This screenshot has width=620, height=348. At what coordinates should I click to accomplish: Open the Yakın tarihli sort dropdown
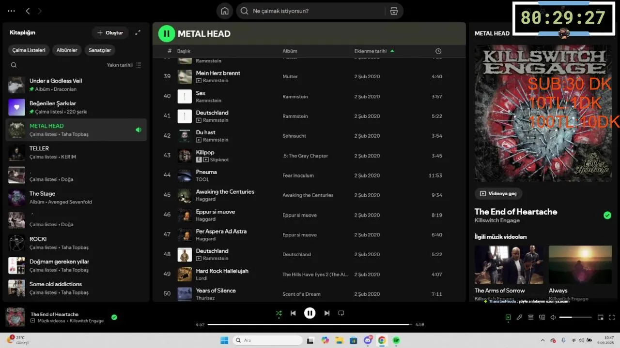pos(124,65)
